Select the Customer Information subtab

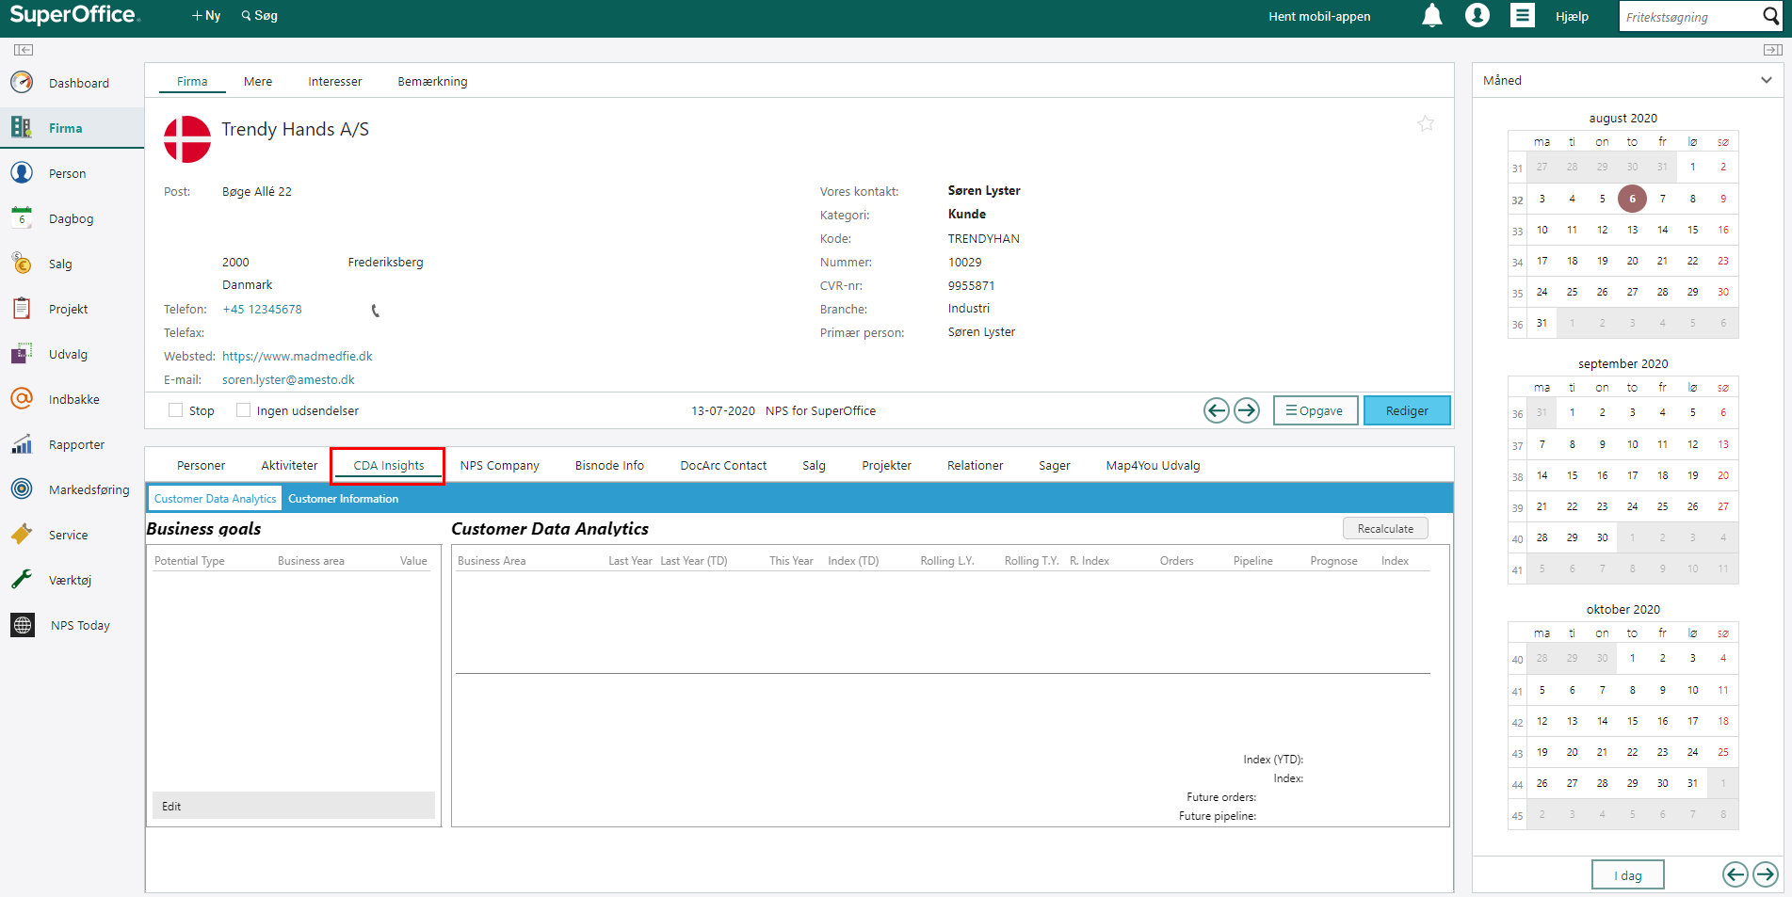coord(343,499)
